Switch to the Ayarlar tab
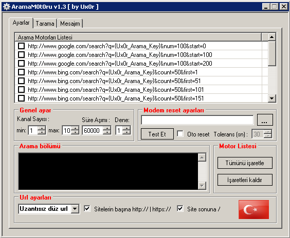The height and width of the screenshot is (238, 290). [21, 23]
